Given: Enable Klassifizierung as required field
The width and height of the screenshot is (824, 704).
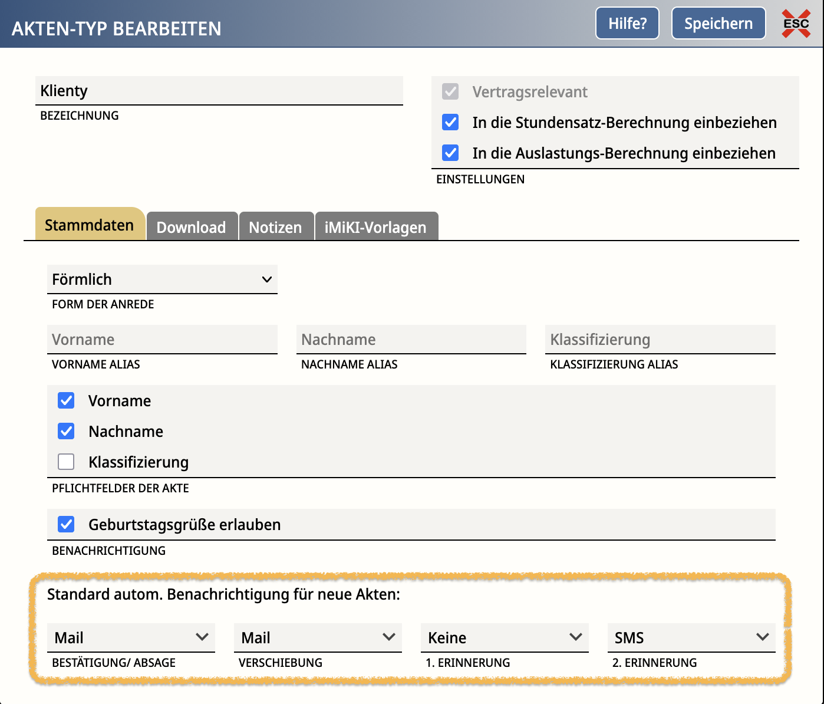Looking at the screenshot, I should pos(66,462).
